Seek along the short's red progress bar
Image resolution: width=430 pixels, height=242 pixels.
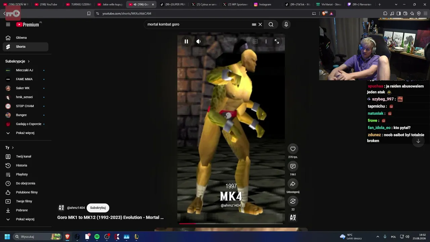[x=231, y=224]
